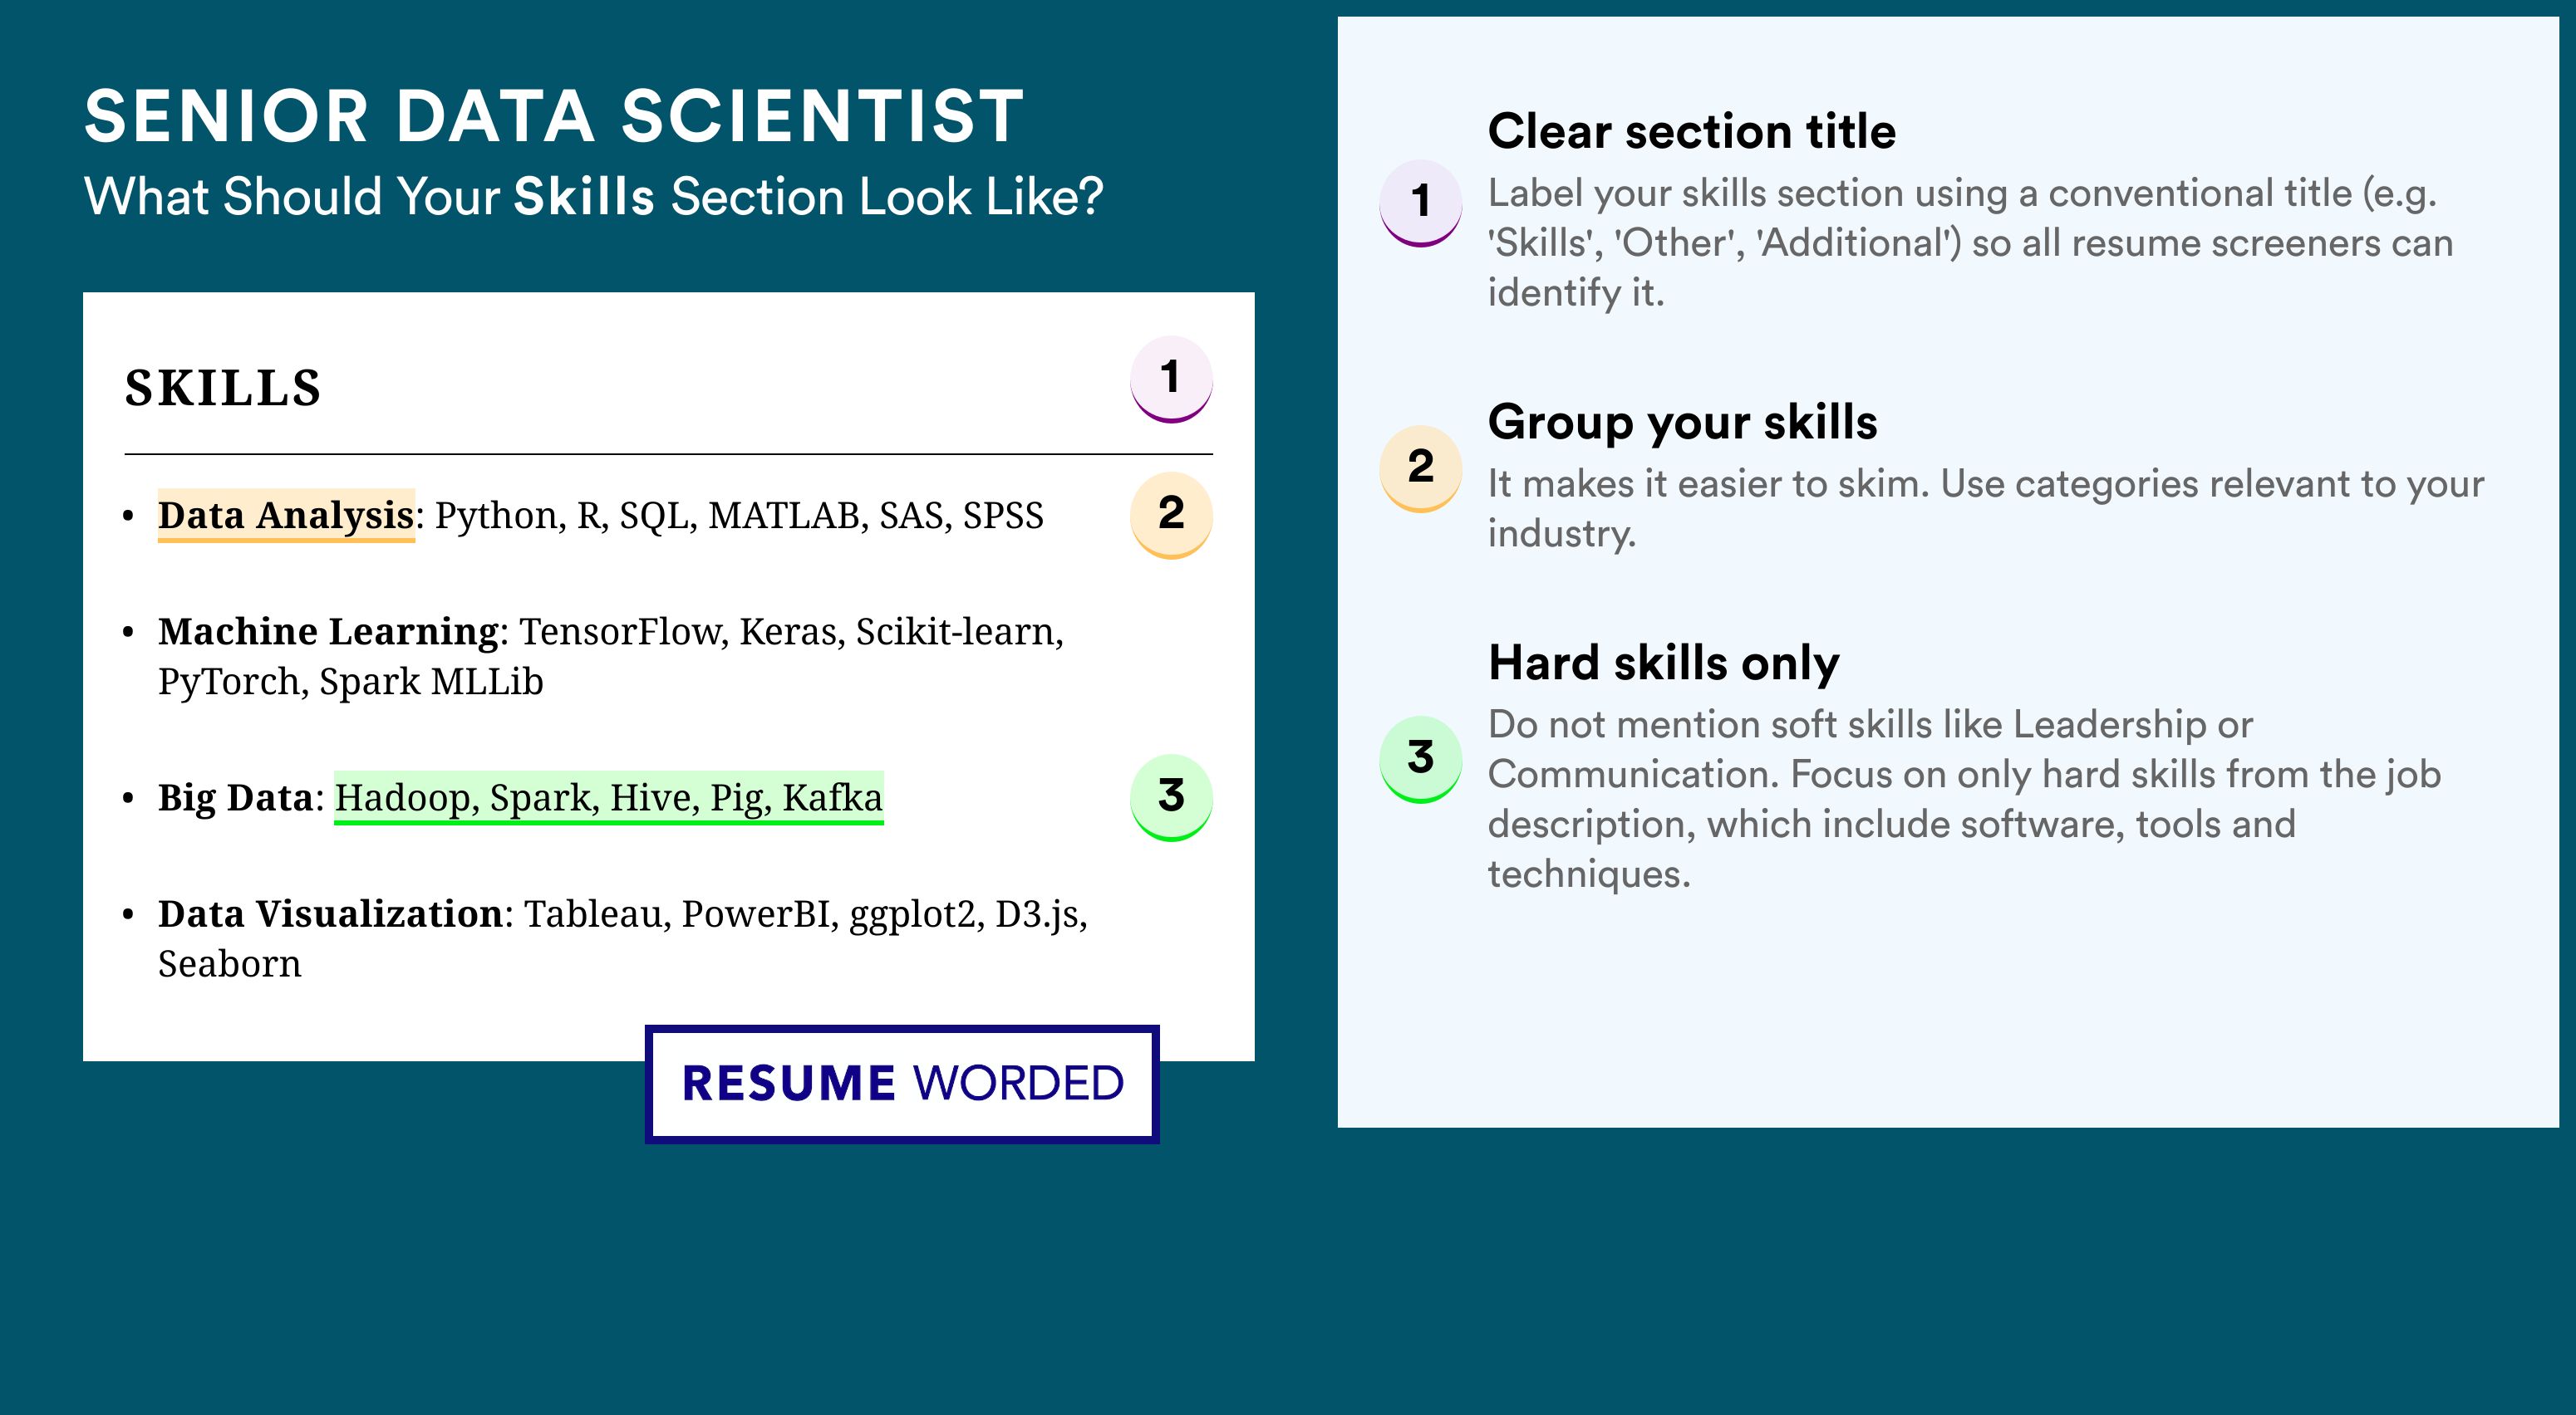Click the Senior Data Scientist title
Image resolution: width=2576 pixels, height=1415 pixels.
tap(554, 116)
